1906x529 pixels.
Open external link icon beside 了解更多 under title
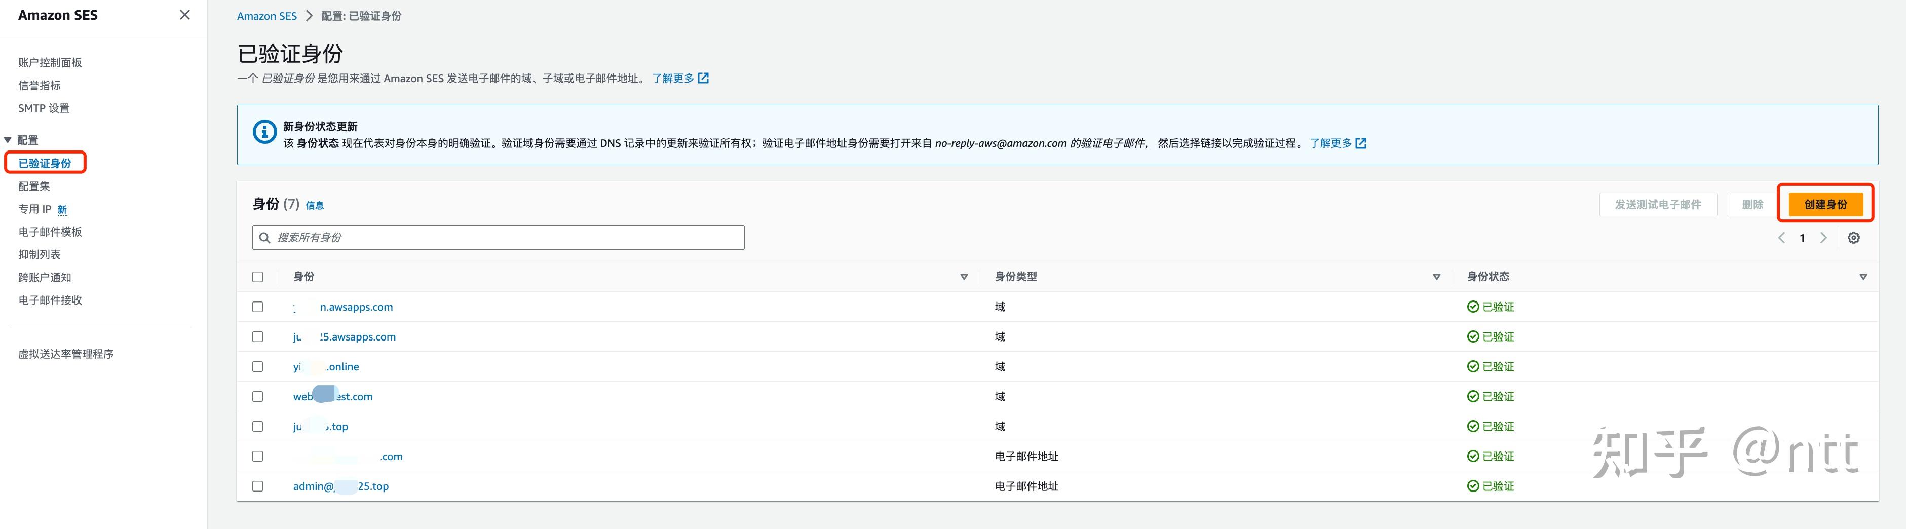click(x=703, y=79)
